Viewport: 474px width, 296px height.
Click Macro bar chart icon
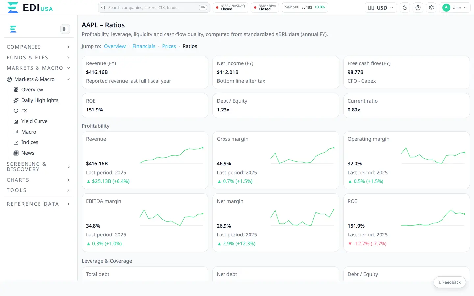(x=16, y=132)
